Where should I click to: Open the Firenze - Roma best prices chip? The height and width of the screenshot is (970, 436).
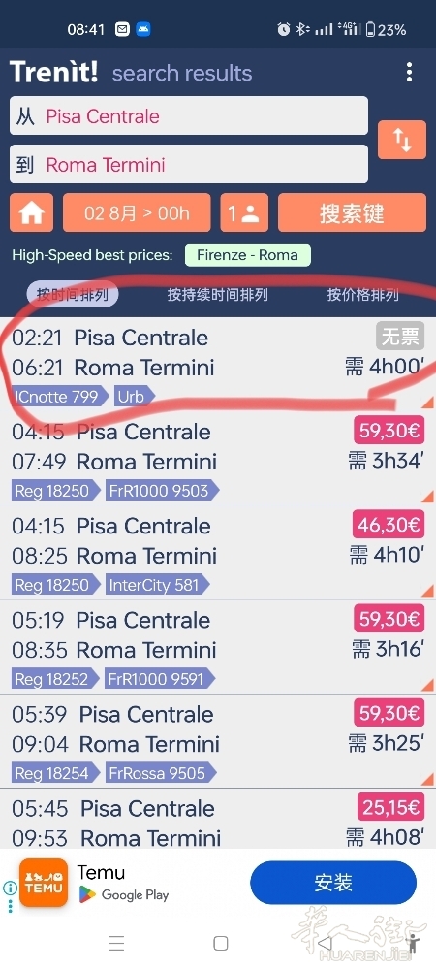pos(247,255)
